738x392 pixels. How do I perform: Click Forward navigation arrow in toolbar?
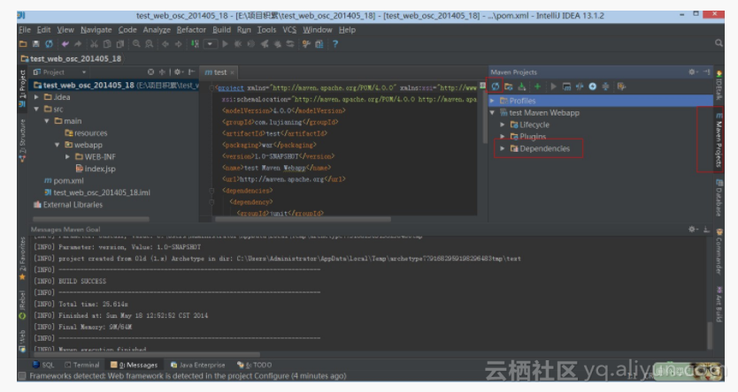pos(179,44)
